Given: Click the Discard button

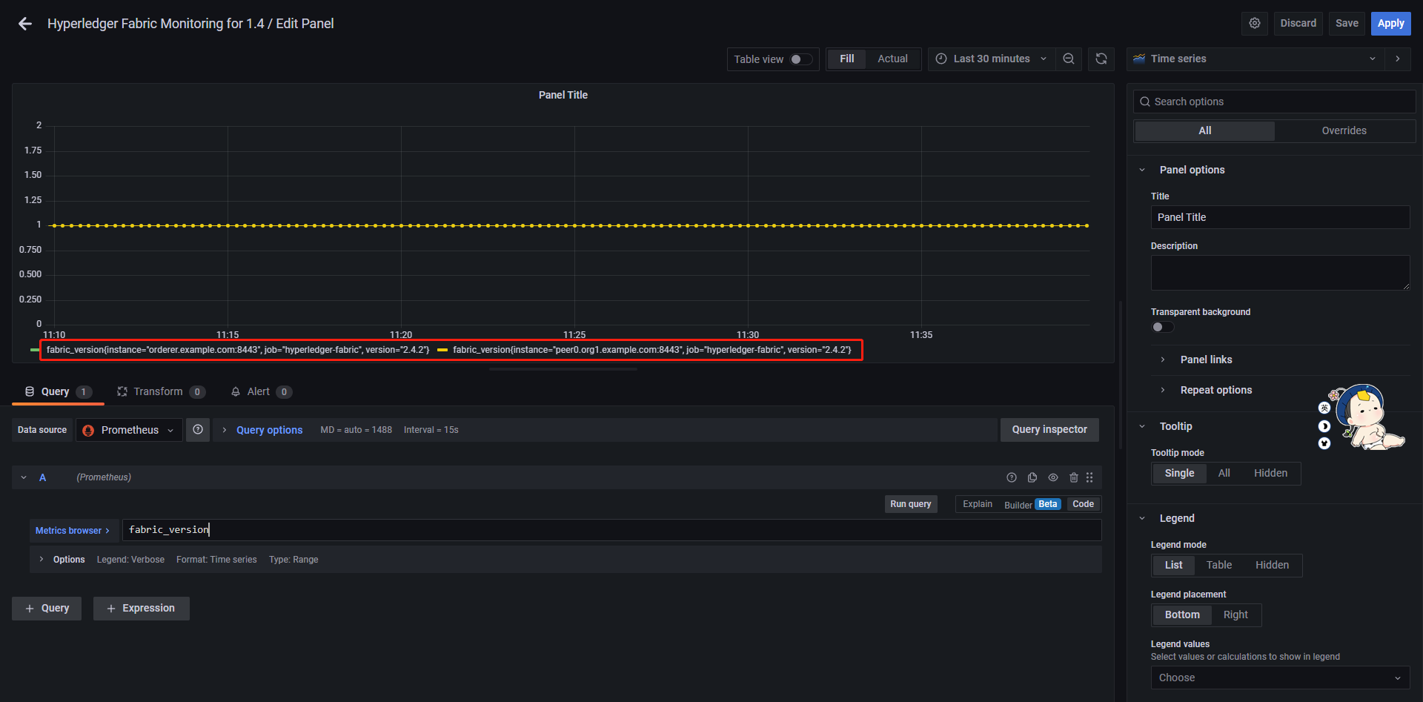Looking at the screenshot, I should pos(1298,23).
